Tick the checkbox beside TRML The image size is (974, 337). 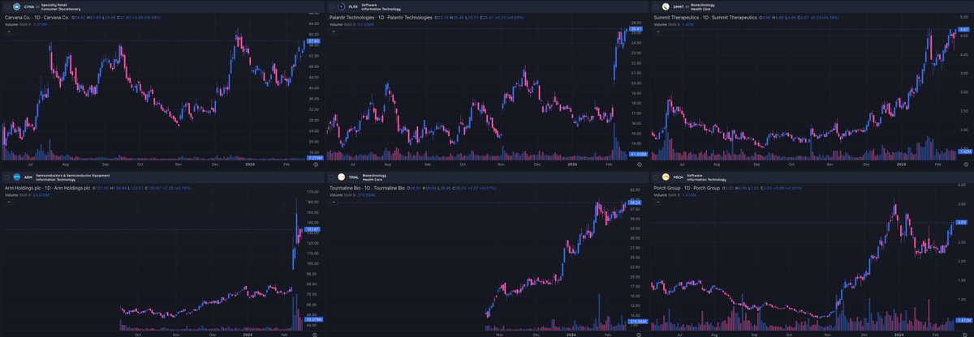point(330,177)
